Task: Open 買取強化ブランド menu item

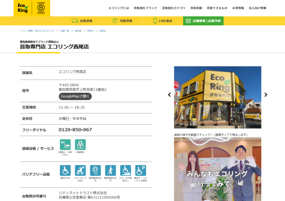Action: point(146,8)
